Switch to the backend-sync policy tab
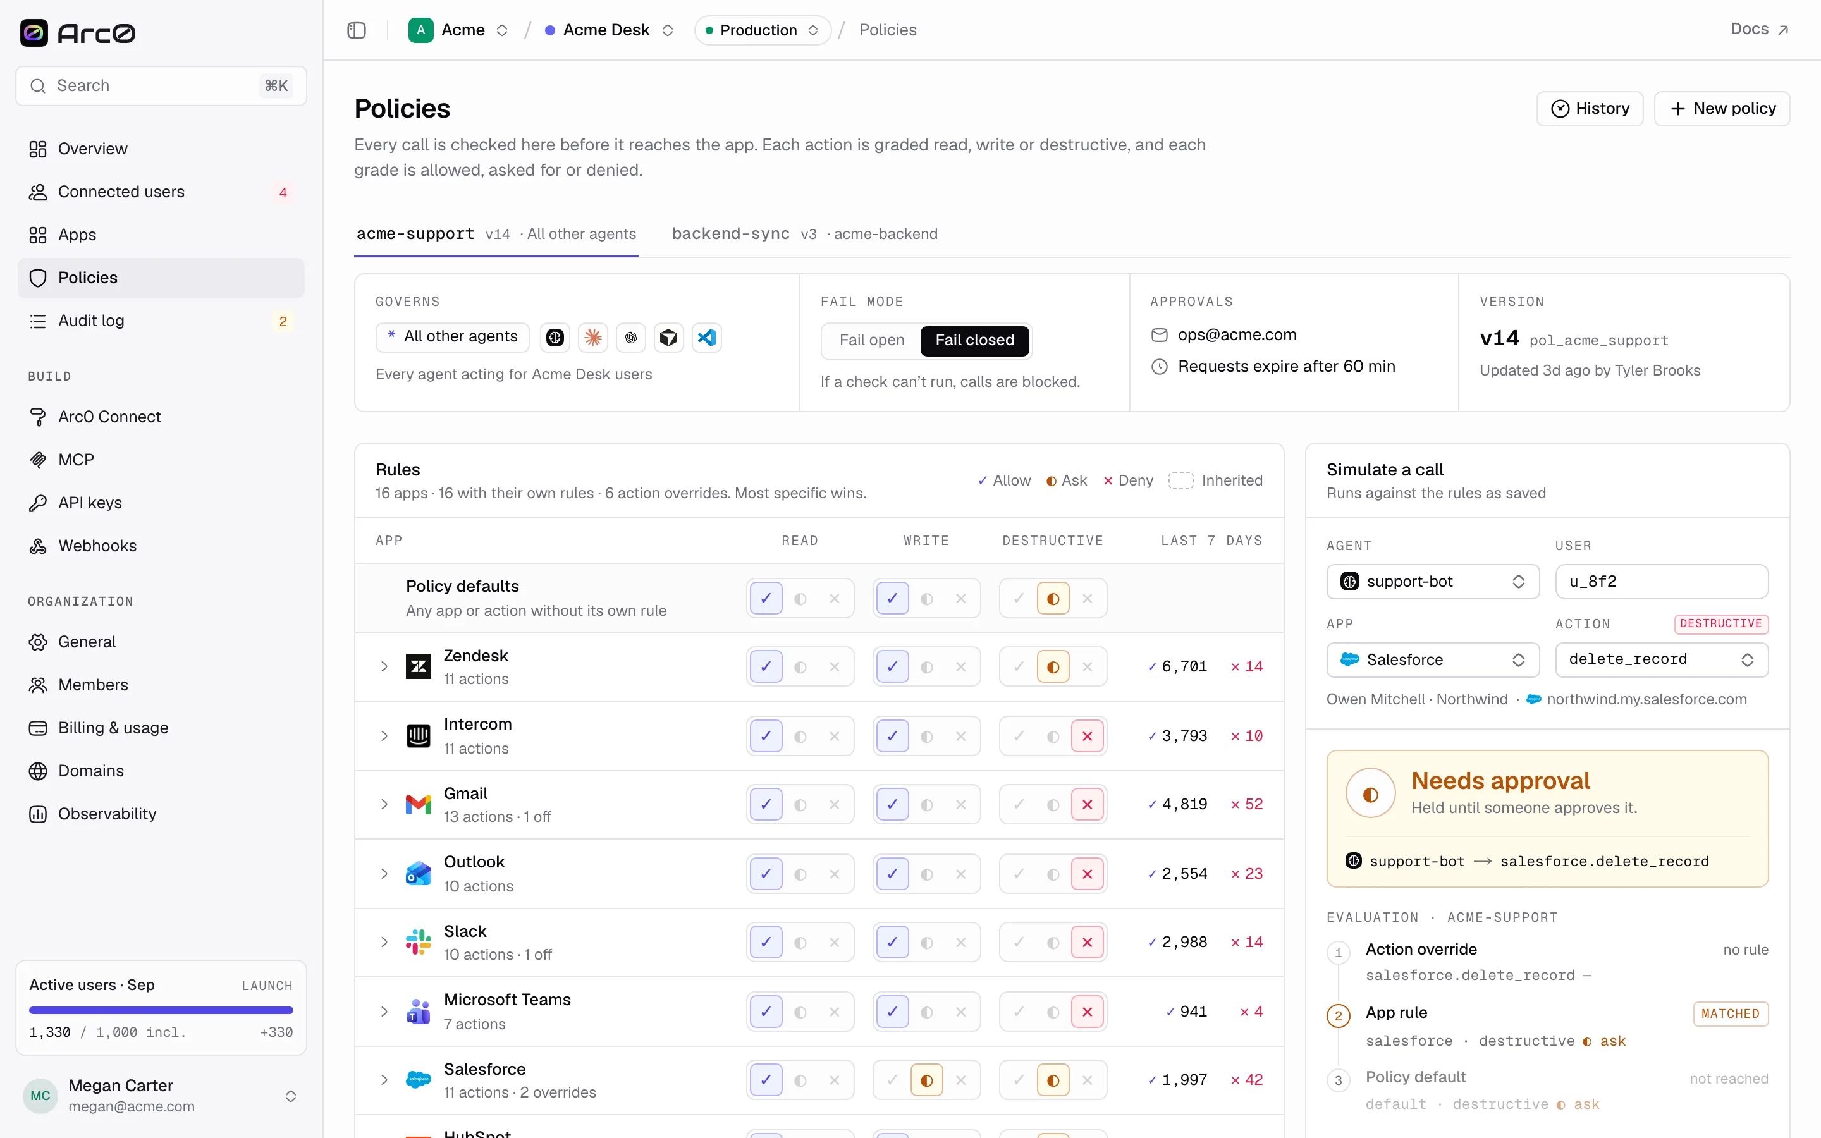The width and height of the screenshot is (1821, 1138). pos(804,234)
